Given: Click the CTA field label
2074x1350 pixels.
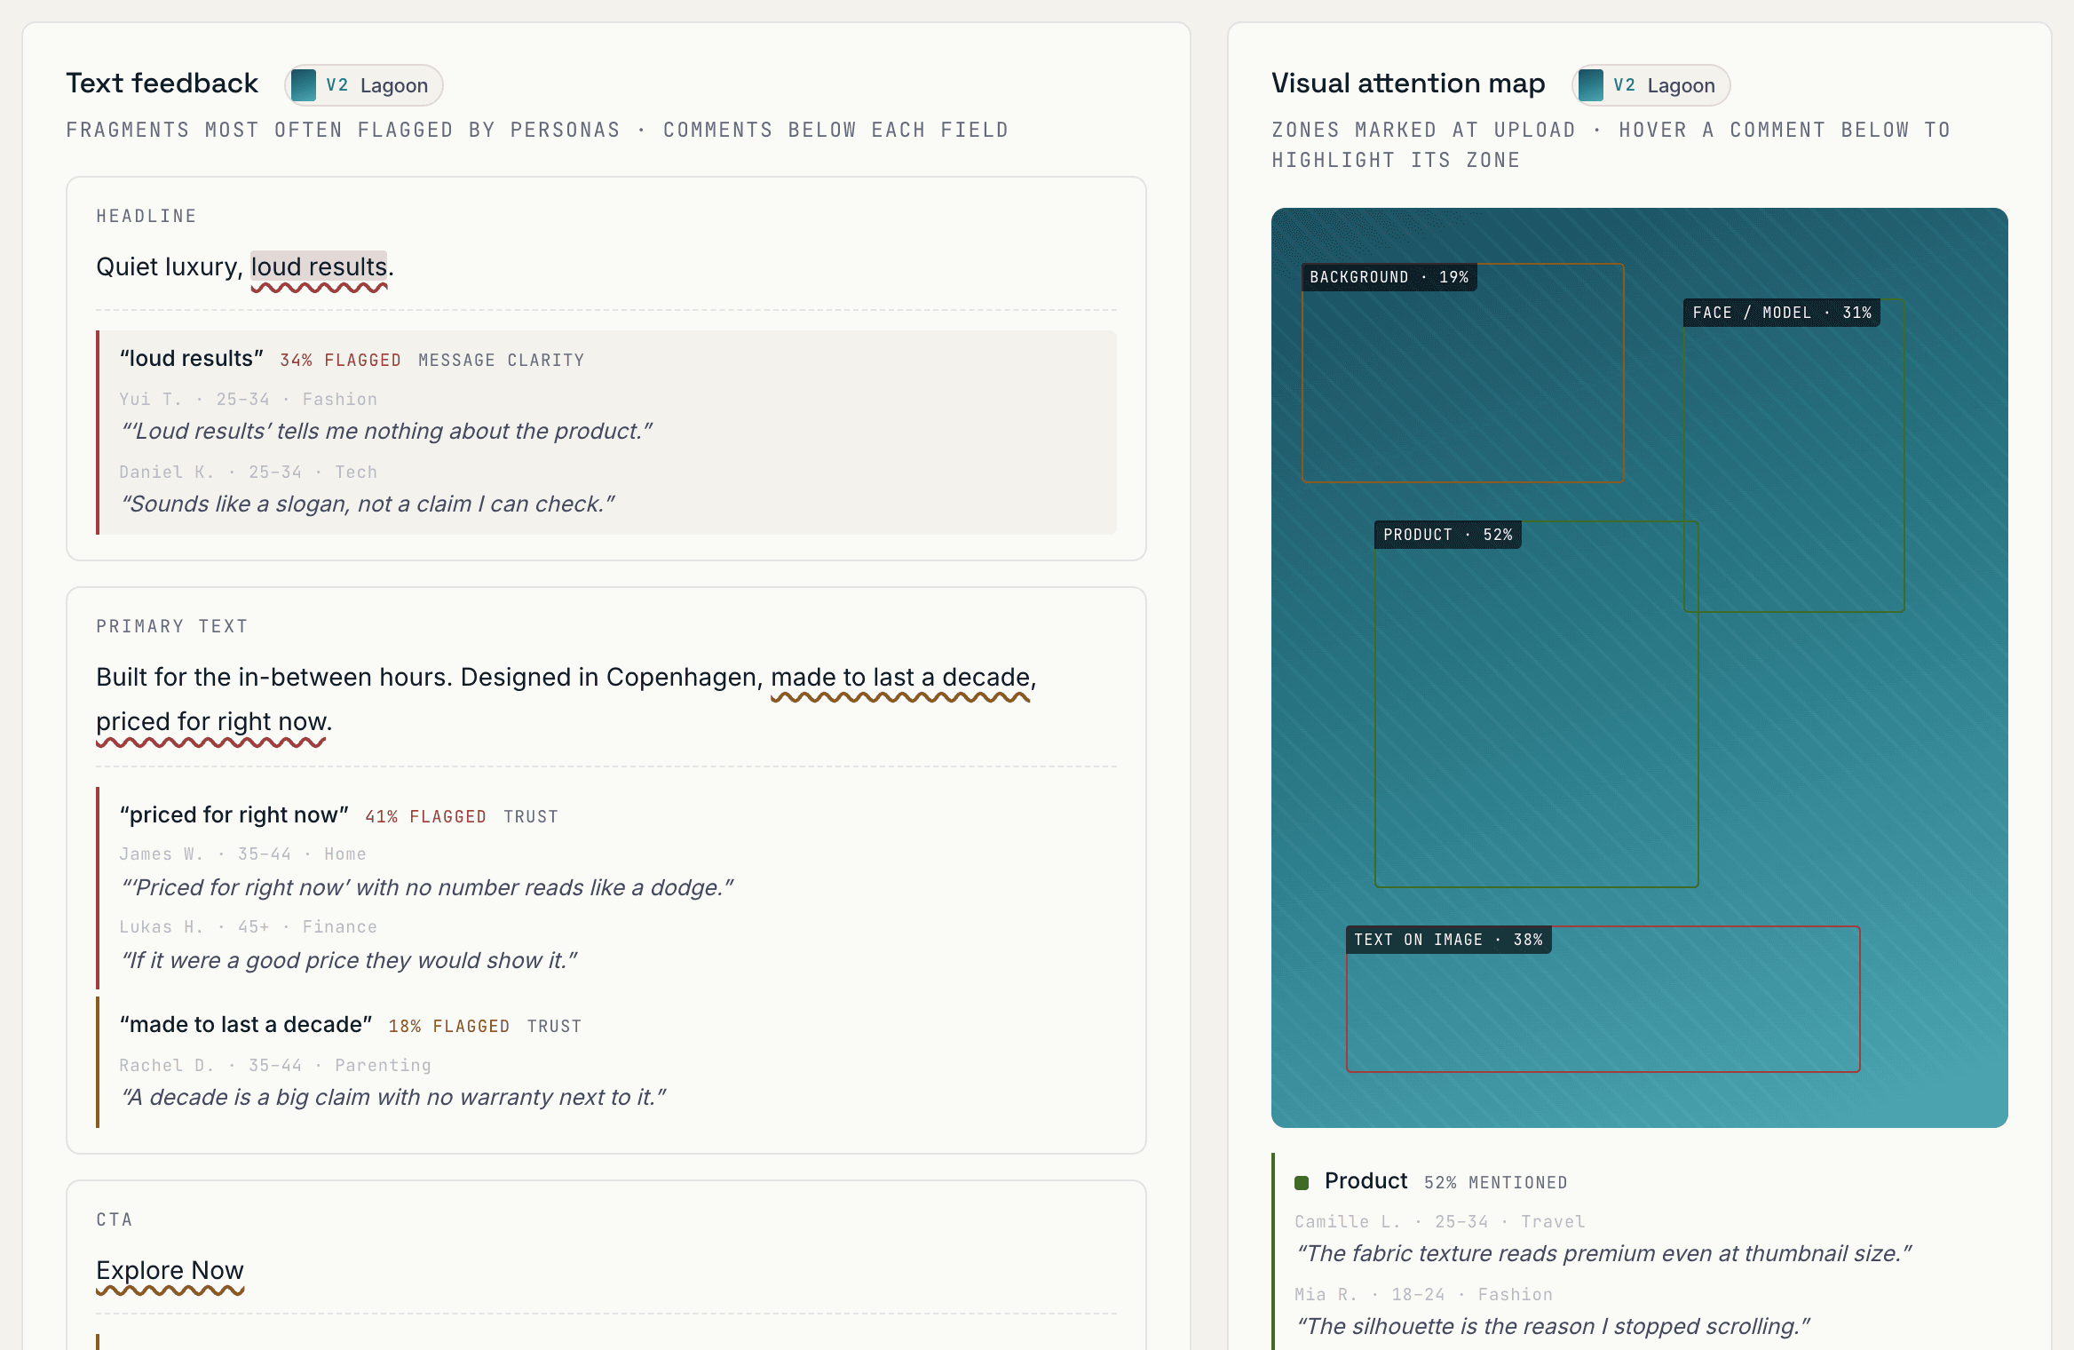Looking at the screenshot, I should pyautogui.click(x=115, y=1219).
